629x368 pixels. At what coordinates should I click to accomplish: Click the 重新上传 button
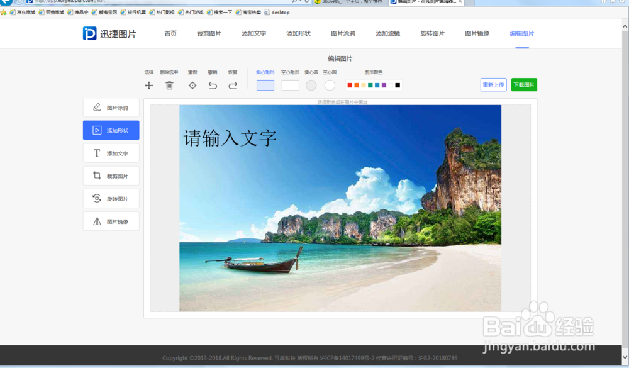click(x=493, y=85)
